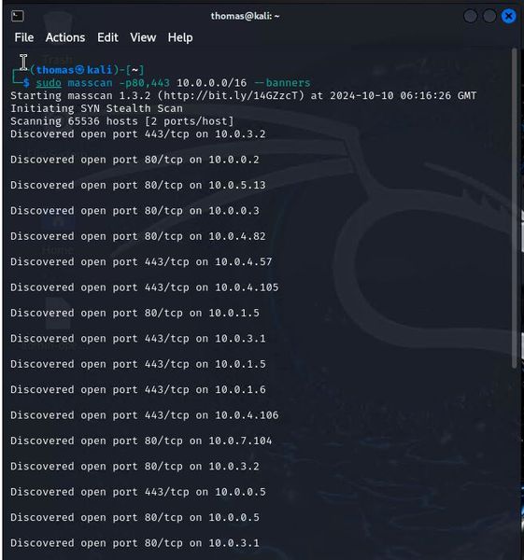Click the http://bit.ly/14GZzcT URL
Screen dimensions: 524x560
pyautogui.click(x=231, y=96)
